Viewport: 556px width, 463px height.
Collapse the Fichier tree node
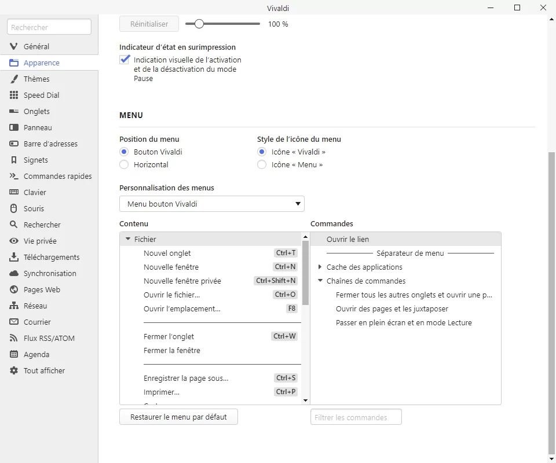(x=128, y=239)
